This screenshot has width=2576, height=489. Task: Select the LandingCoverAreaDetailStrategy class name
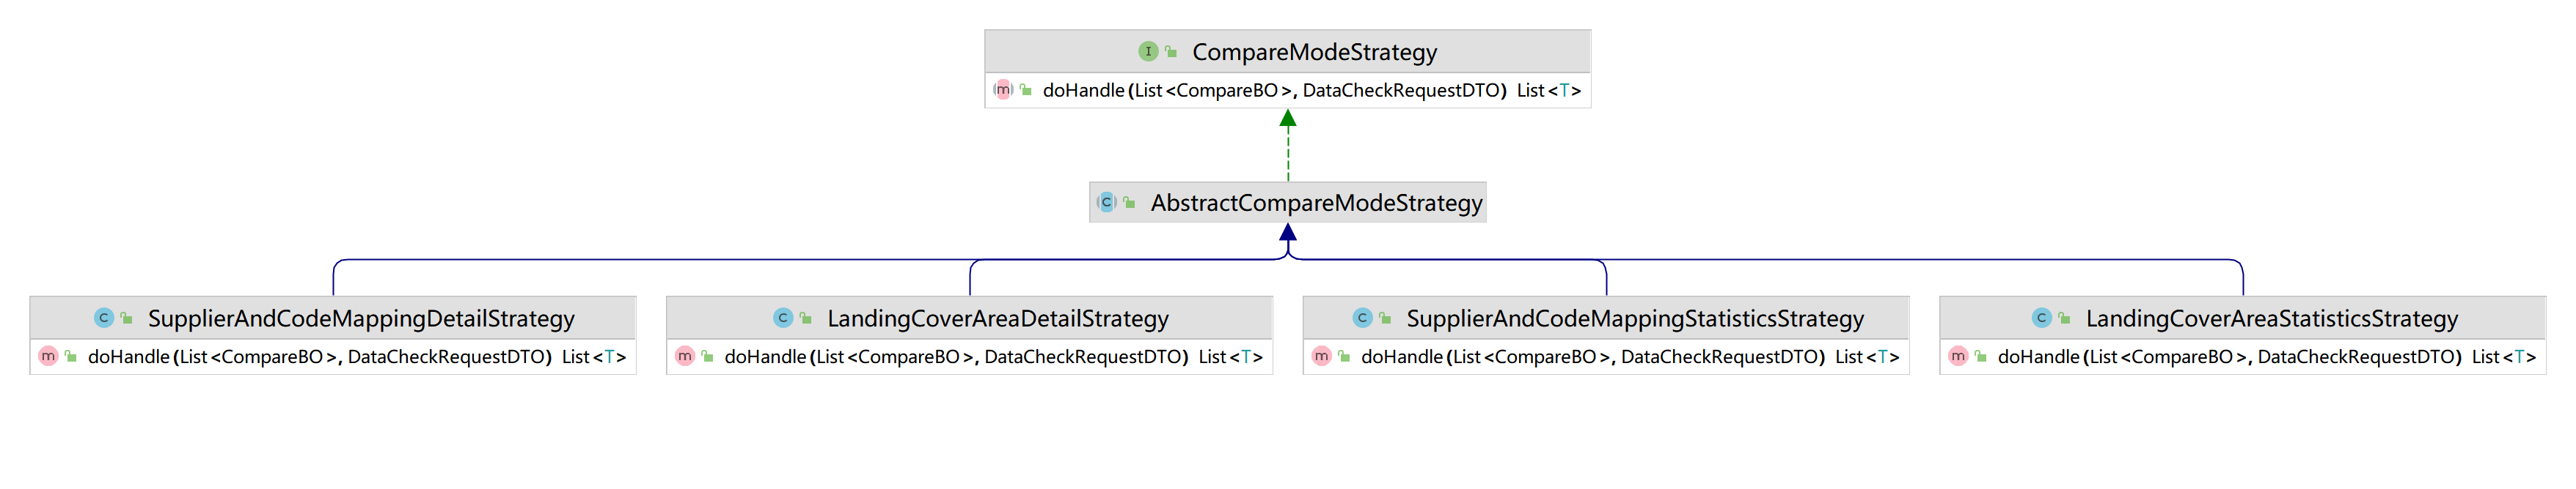998,319
